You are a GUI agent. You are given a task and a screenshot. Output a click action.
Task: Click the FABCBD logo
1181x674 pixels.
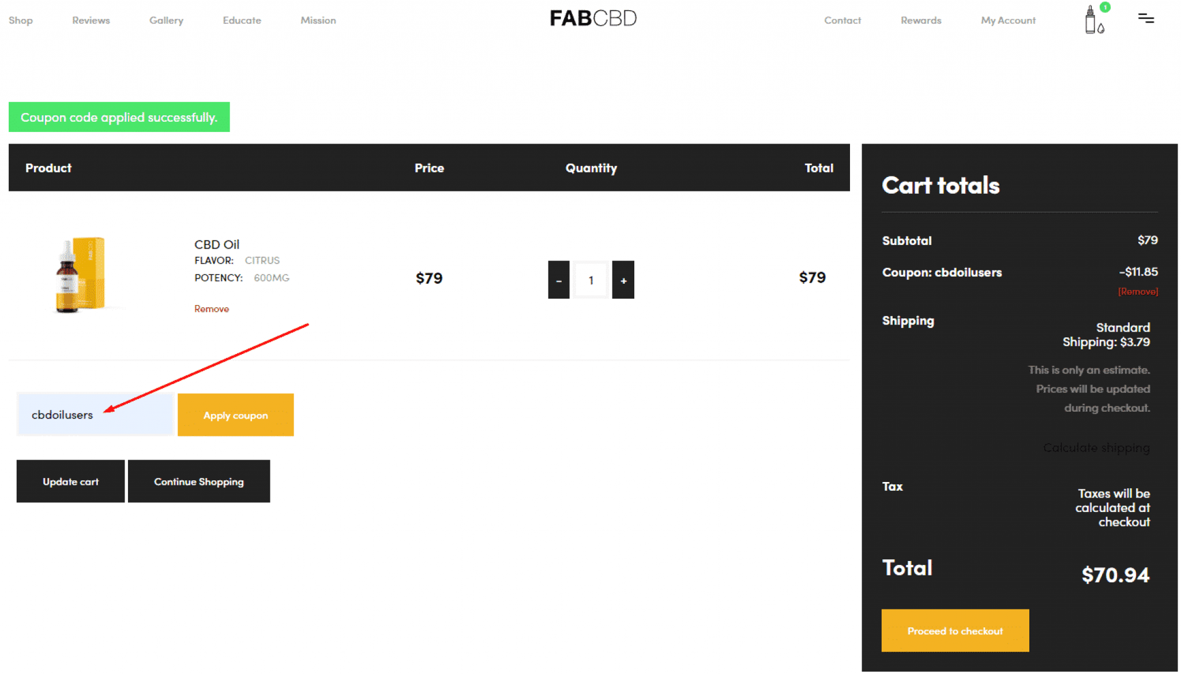[593, 18]
